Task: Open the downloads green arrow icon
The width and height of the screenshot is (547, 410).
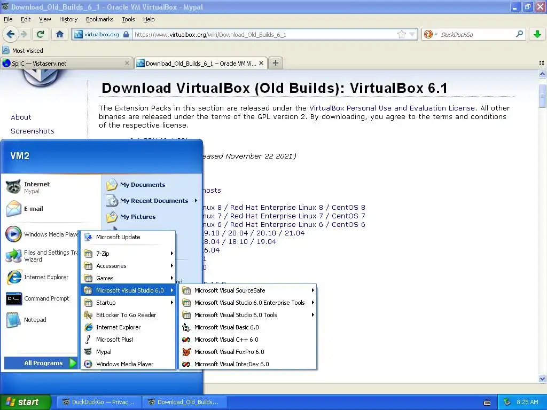Action: (537, 34)
